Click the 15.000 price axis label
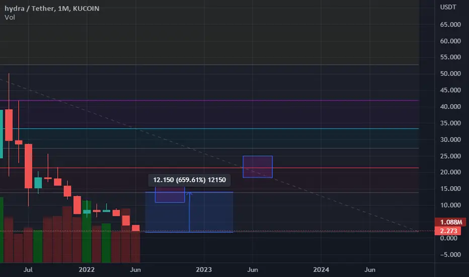The width and height of the screenshot is (469, 277). click(x=450, y=189)
